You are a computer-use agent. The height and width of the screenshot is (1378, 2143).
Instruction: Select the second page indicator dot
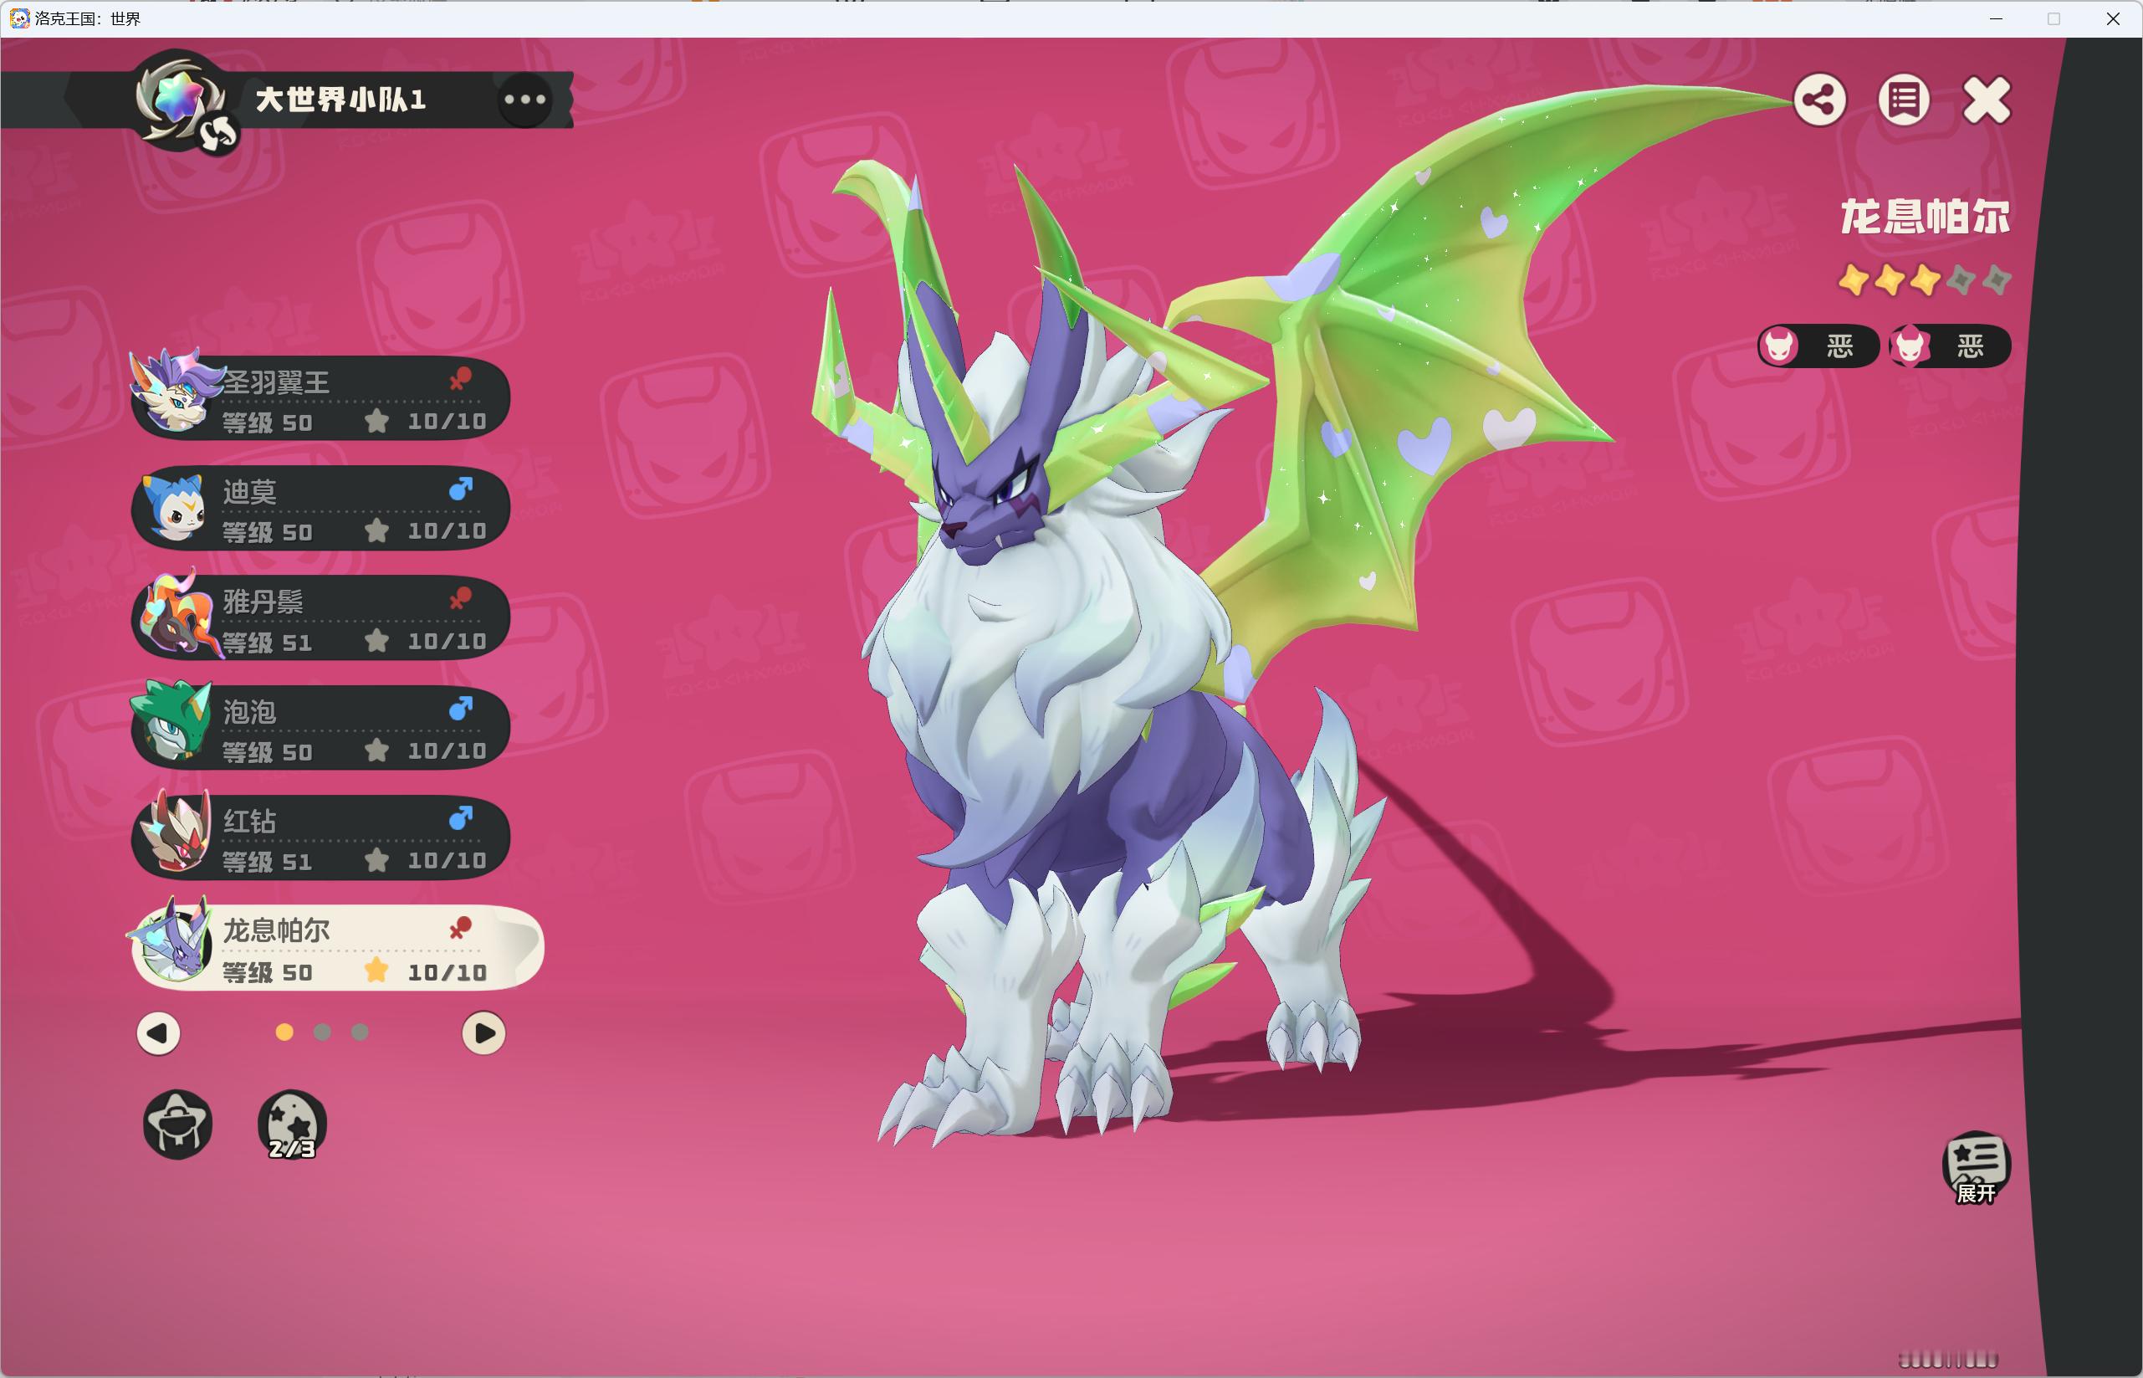(x=322, y=1032)
